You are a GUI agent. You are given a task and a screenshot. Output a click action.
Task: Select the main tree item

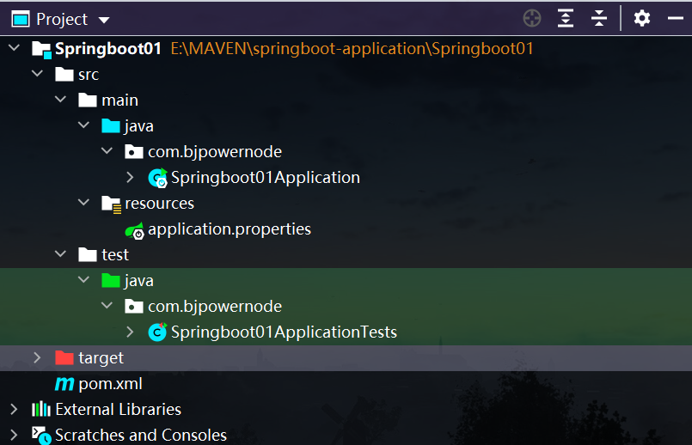119,101
